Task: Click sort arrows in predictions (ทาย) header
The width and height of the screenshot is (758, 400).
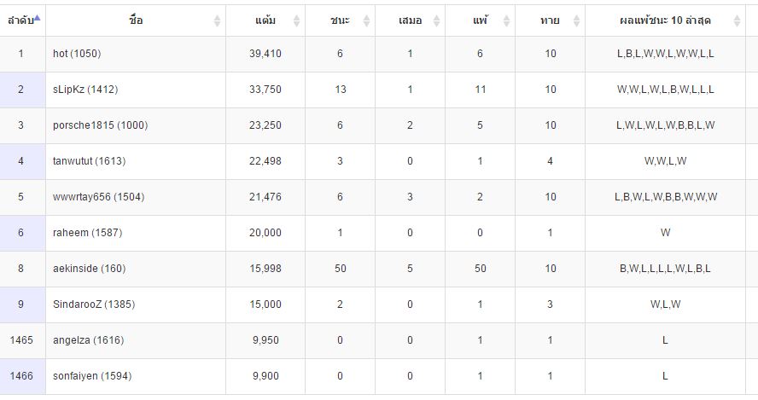Action: pos(576,20)
